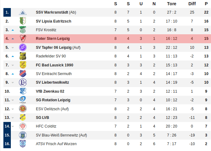Click the FC Bad Lausick 1990 logo
The image size is (211, 151).
coord(23,65)
